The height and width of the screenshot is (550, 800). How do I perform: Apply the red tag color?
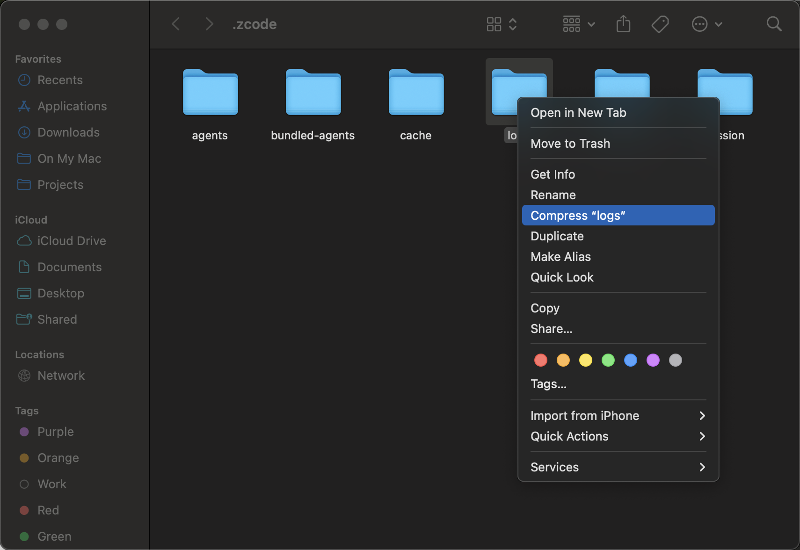pos(541,360)
